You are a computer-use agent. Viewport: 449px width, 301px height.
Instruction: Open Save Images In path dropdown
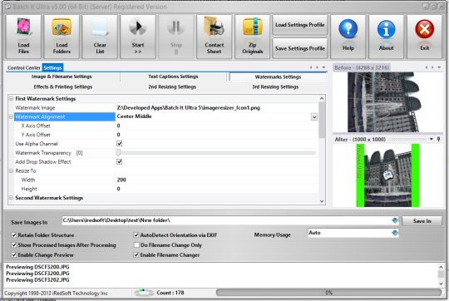point(395,220)
